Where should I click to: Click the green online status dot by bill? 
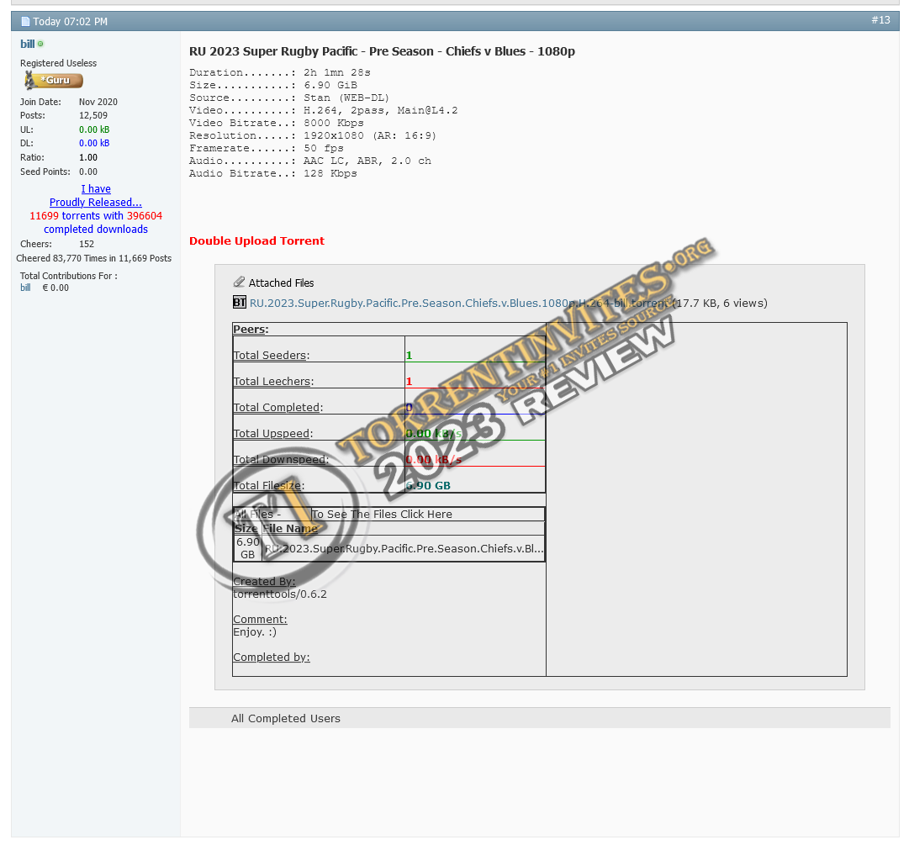(40, 44)
